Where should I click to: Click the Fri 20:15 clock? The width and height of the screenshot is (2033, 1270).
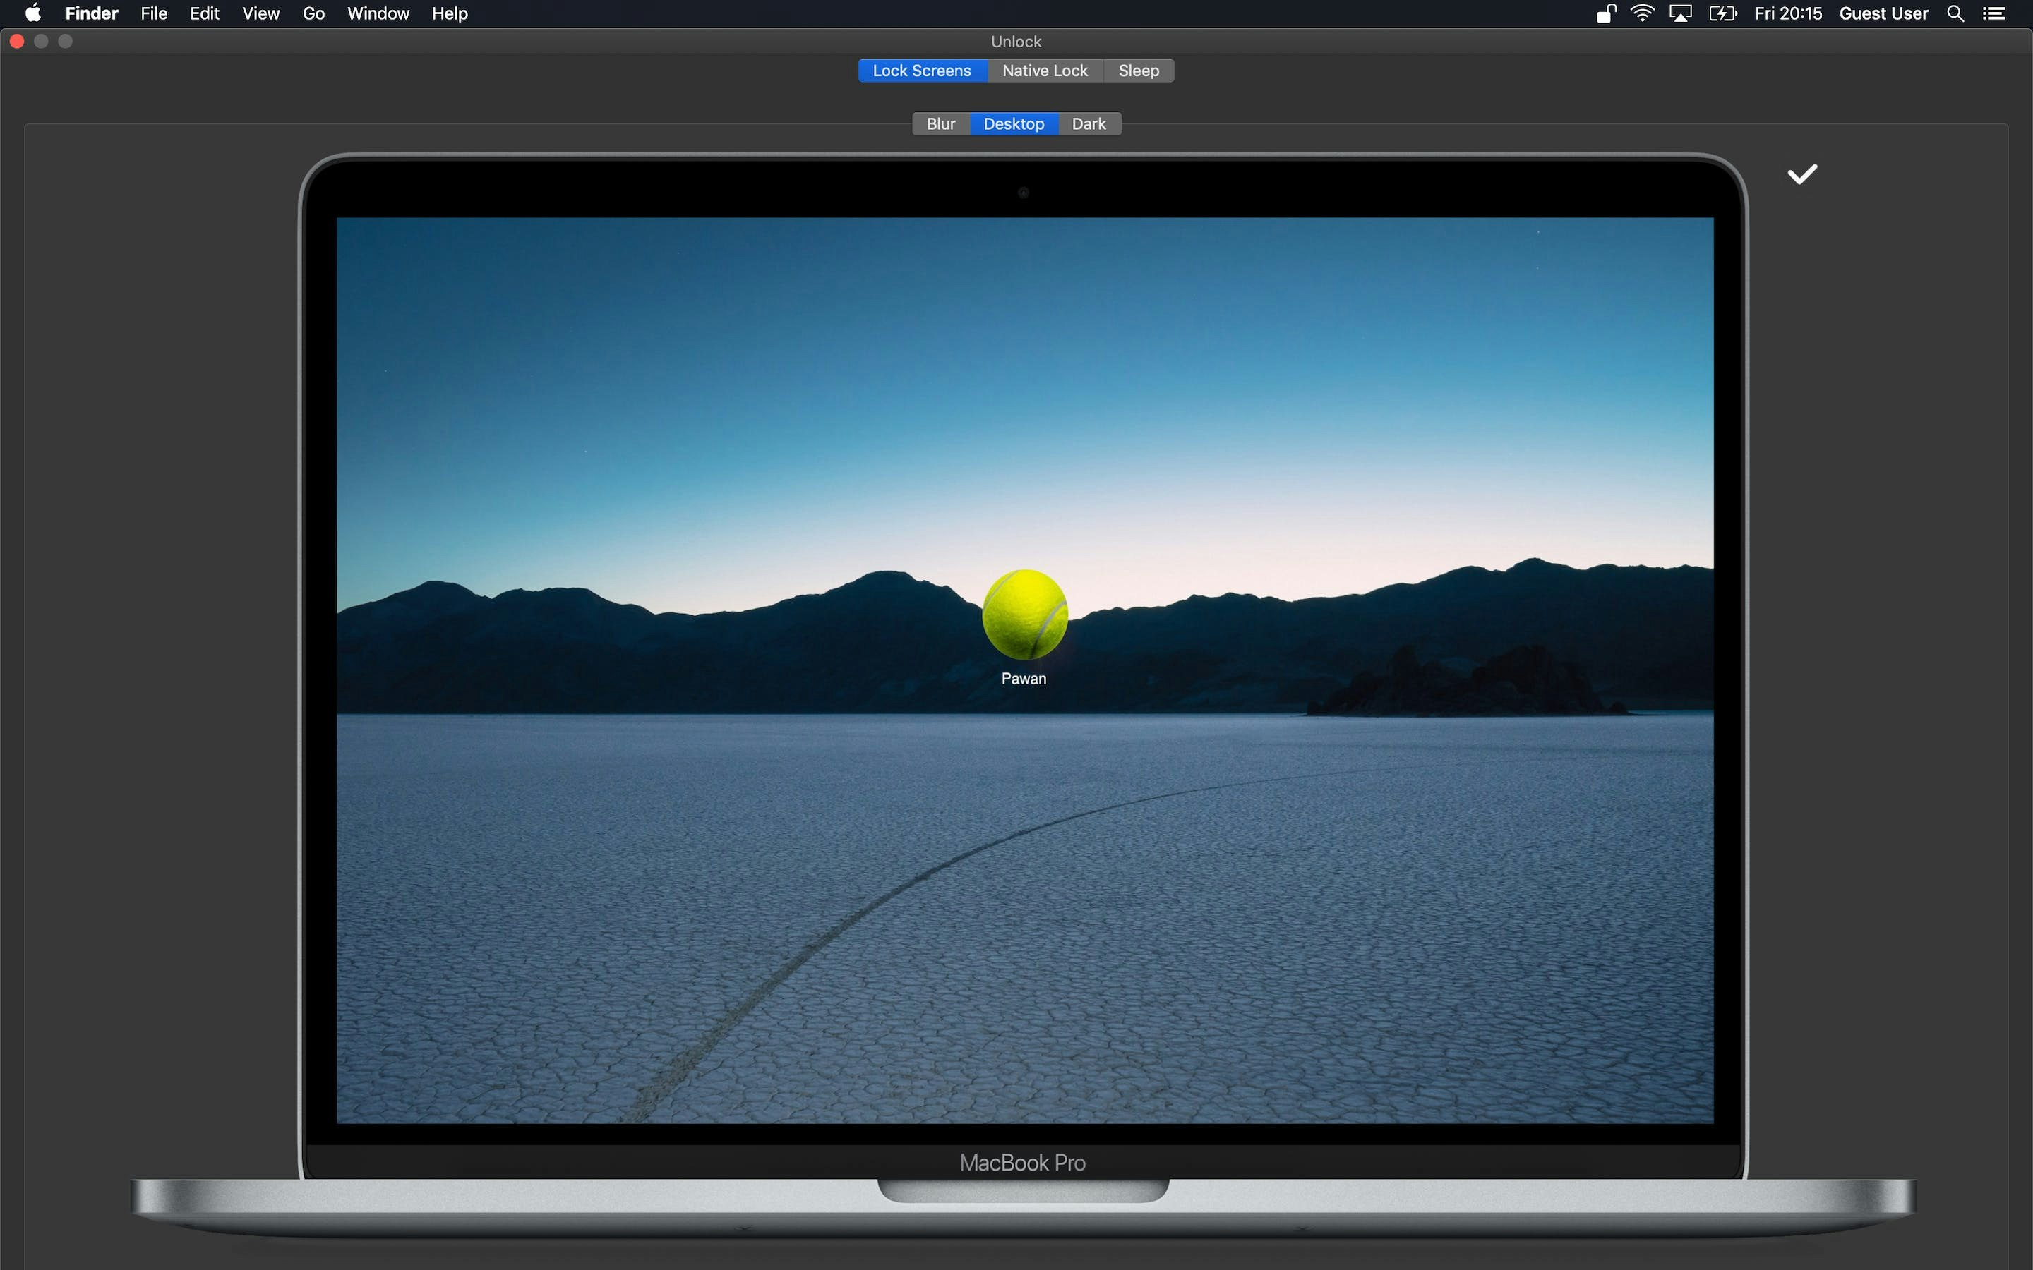[1787, 13]
